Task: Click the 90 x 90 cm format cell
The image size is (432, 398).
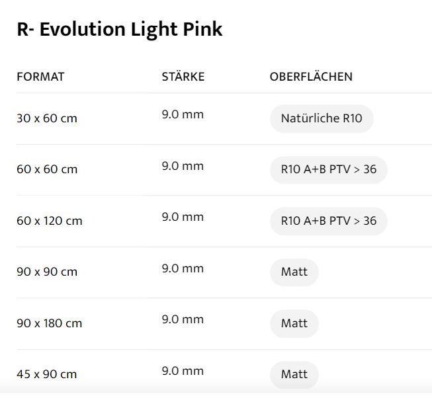Action: (47, 272)
